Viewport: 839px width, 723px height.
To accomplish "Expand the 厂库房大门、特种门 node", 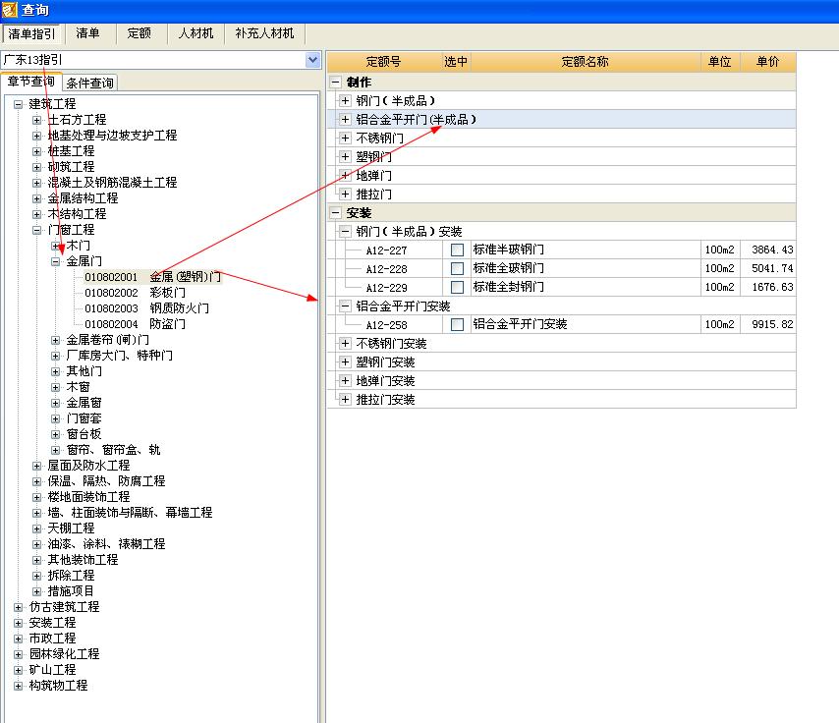I will point(56,356).
